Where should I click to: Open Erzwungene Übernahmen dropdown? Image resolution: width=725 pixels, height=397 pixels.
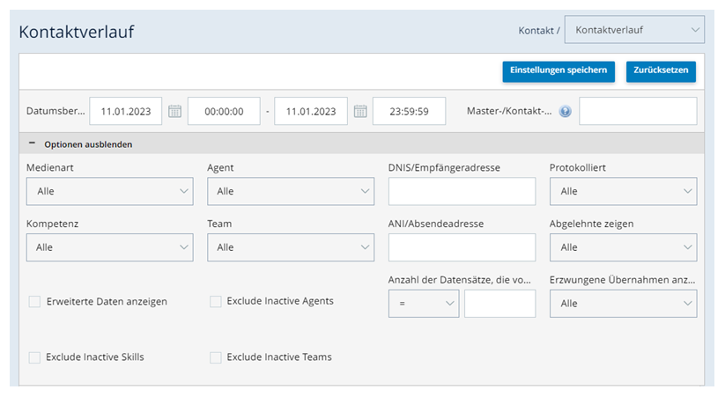(x=623, y=304)
